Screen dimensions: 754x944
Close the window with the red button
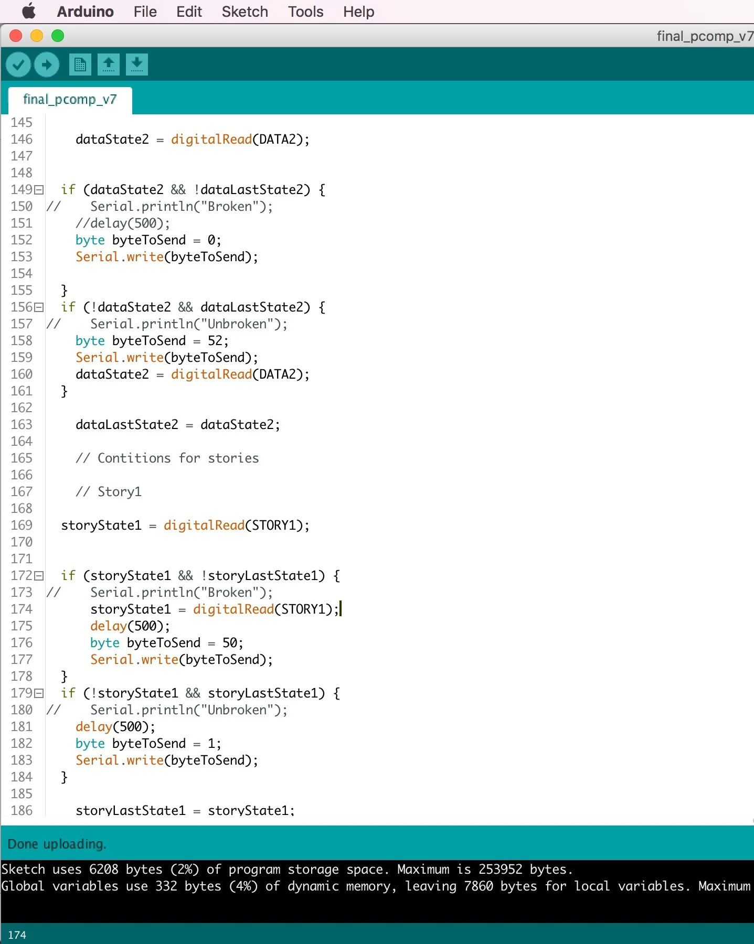(x=16, y=36)
